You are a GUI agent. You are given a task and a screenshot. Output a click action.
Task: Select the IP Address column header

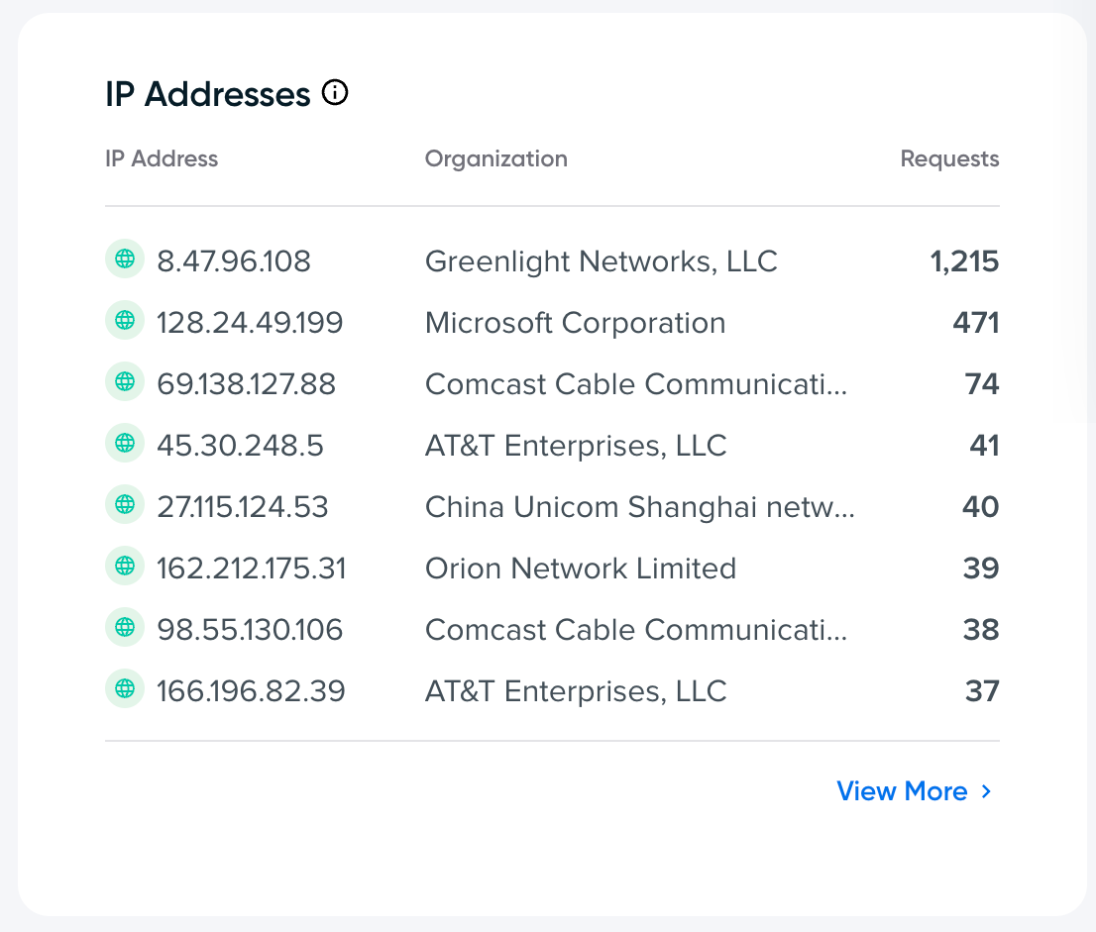pyautogui.click(x=162, y=158)
